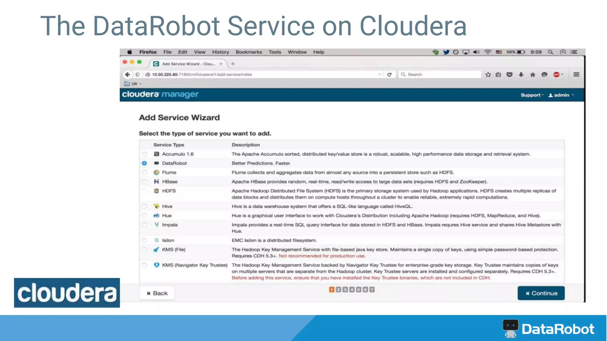Viewport: 607px width, 341px height.
Task: Select the Hue radio button
Action: coord(144,215)
